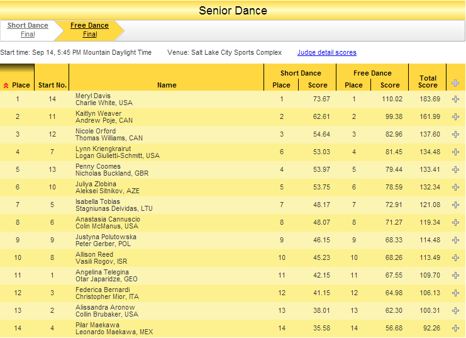Click total score 109.70
466x338 pixels.
[x=430, y=275]
